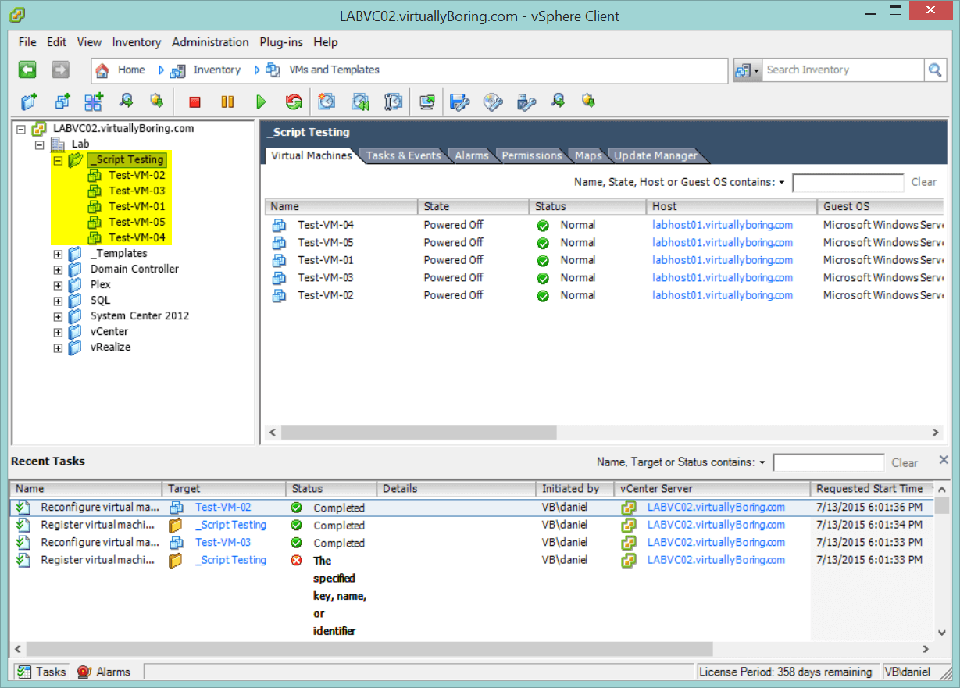Close the Recent Tasks pane
This screenshot has height=688, width=960.
(x=944, y=460)
